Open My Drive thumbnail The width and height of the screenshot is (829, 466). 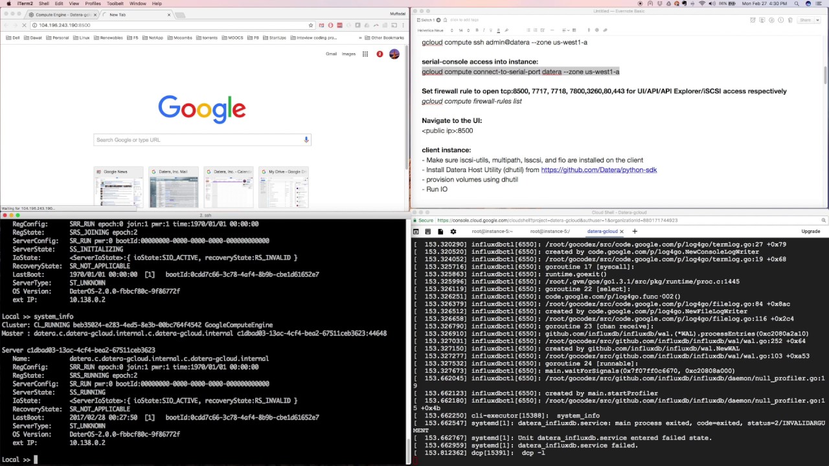tap(283, 188)
